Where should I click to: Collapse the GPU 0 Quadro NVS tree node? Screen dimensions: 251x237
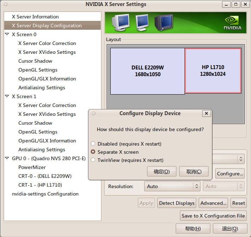point(7,158)
